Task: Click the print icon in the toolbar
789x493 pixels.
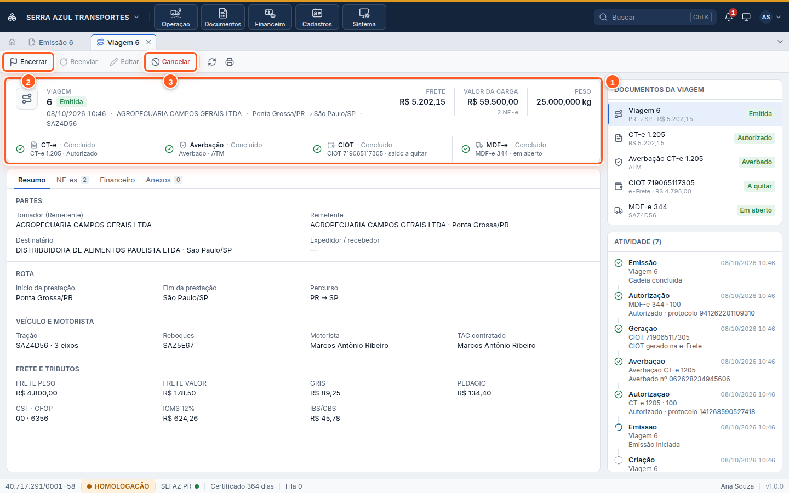Action: tap(230, 62)
